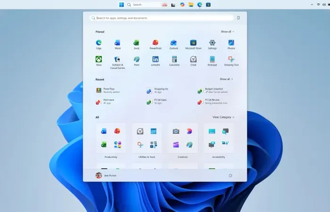Image resolution: width=330 pixels, height=212 pixels.
Task: Launch the Photos app
Action: click(x=231, y=44)
